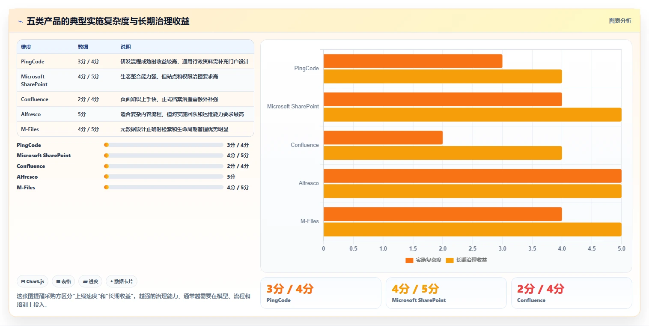Click the M-Files y-axis label in chart
Image resolution: width=649 pixels, height=326 pixels.
[x=310, y=221]
